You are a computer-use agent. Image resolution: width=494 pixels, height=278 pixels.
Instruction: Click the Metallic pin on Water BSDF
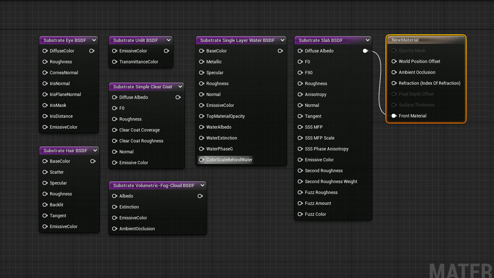point(202,62)
